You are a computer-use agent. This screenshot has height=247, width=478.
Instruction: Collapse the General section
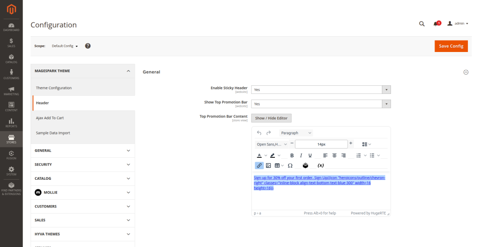tap(466, 72)
